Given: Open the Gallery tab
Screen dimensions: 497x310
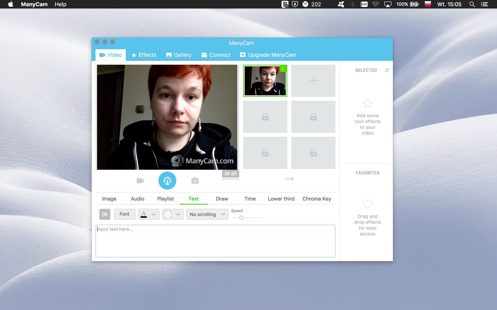Looking at the screenshot, I should [179, 55].
